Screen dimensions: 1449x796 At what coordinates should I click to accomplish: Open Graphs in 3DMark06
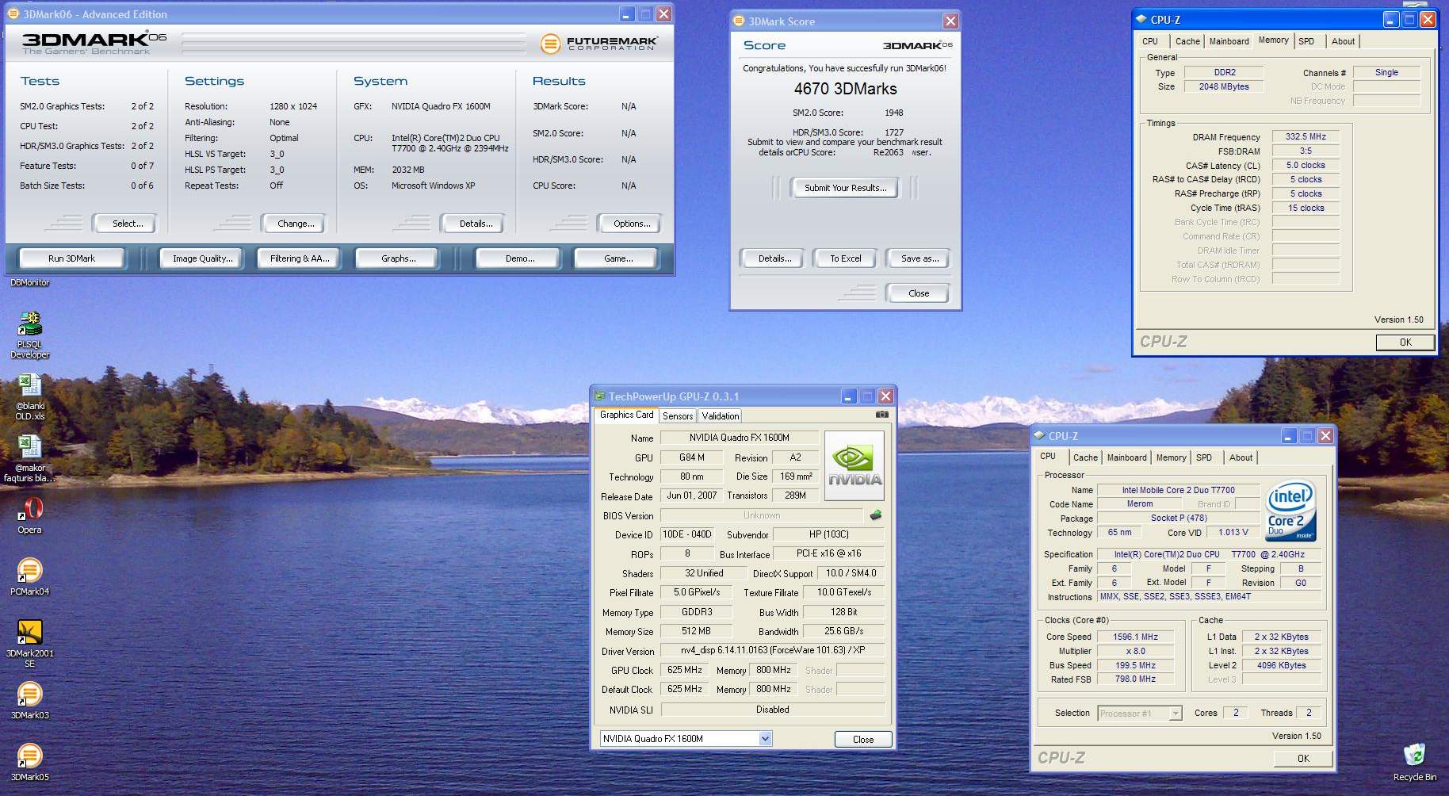click(x=398, y=258)
